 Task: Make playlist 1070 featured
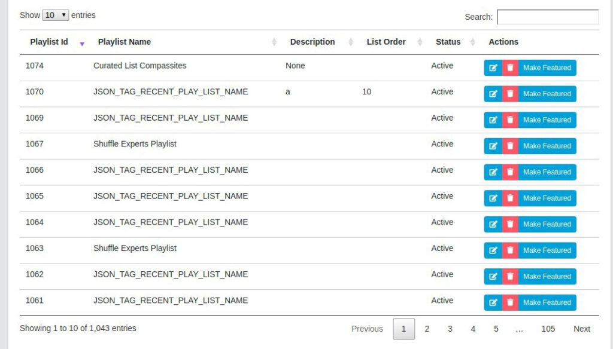[547, 94]
